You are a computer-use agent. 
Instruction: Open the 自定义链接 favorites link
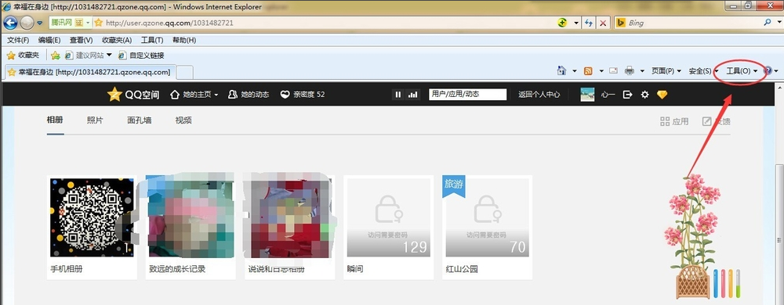tap(141, 56)
